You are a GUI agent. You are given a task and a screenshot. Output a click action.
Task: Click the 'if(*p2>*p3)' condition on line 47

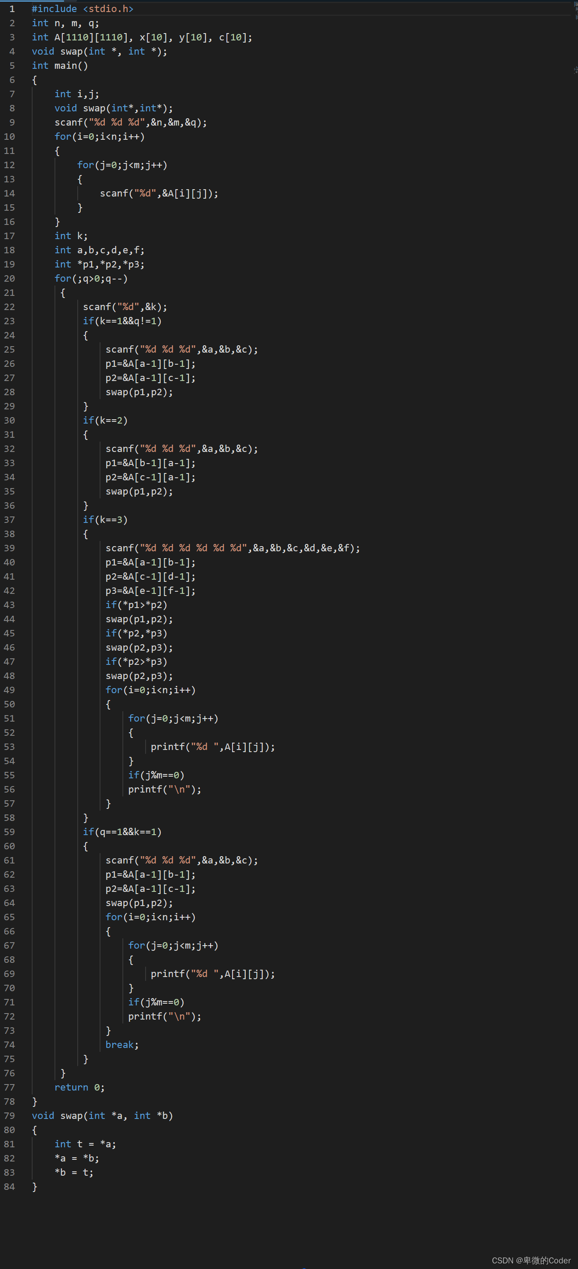[x=136, y=662]
